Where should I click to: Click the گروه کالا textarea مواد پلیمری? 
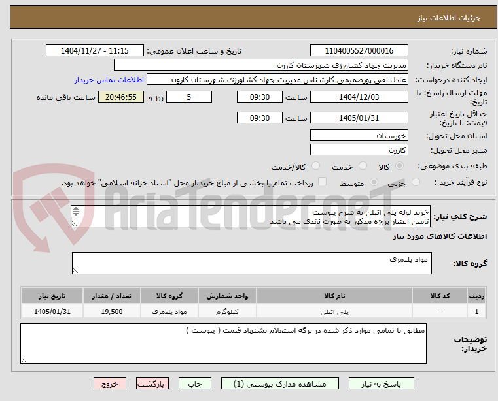[x=252, y=263]
